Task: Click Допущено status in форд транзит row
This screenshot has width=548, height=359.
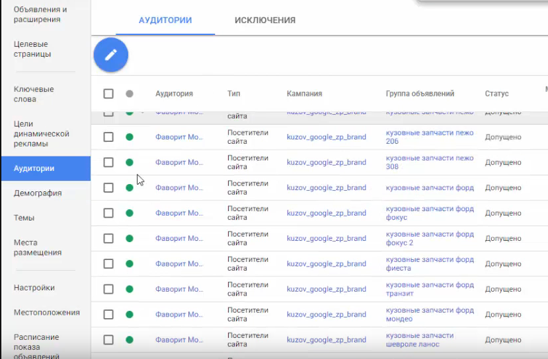Action: coord(503,289)
